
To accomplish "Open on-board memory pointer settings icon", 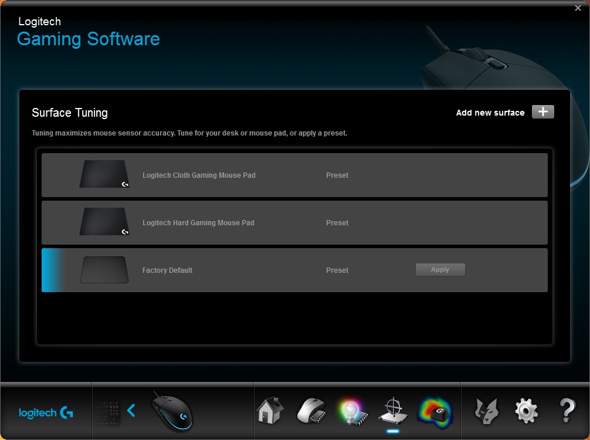I will (311, 411).
